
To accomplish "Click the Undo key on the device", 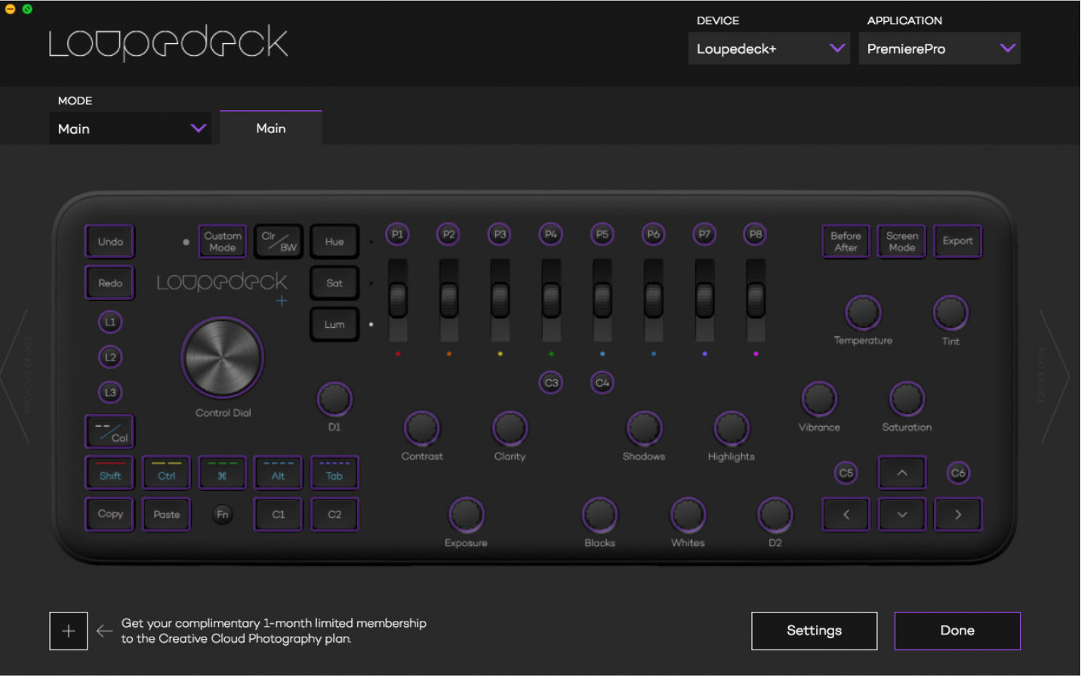I will 110,242.
